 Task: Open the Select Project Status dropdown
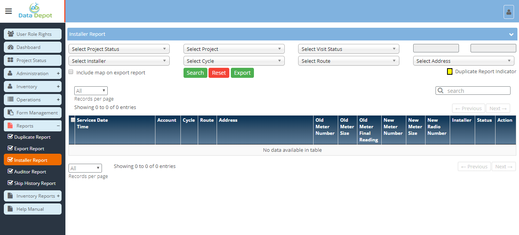pyautogui.click(x=119, y=49)
